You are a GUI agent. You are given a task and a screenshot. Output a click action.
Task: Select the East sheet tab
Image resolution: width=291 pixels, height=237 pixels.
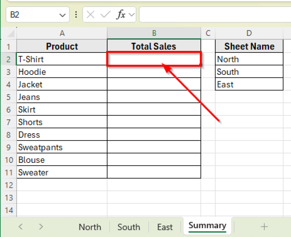click(165, 227)
